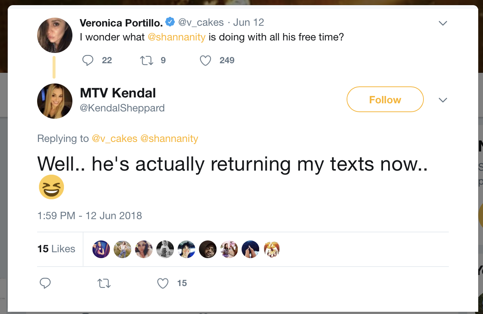
Task: Open MTV Kendal's profile avatar
Action: (55, 101)
